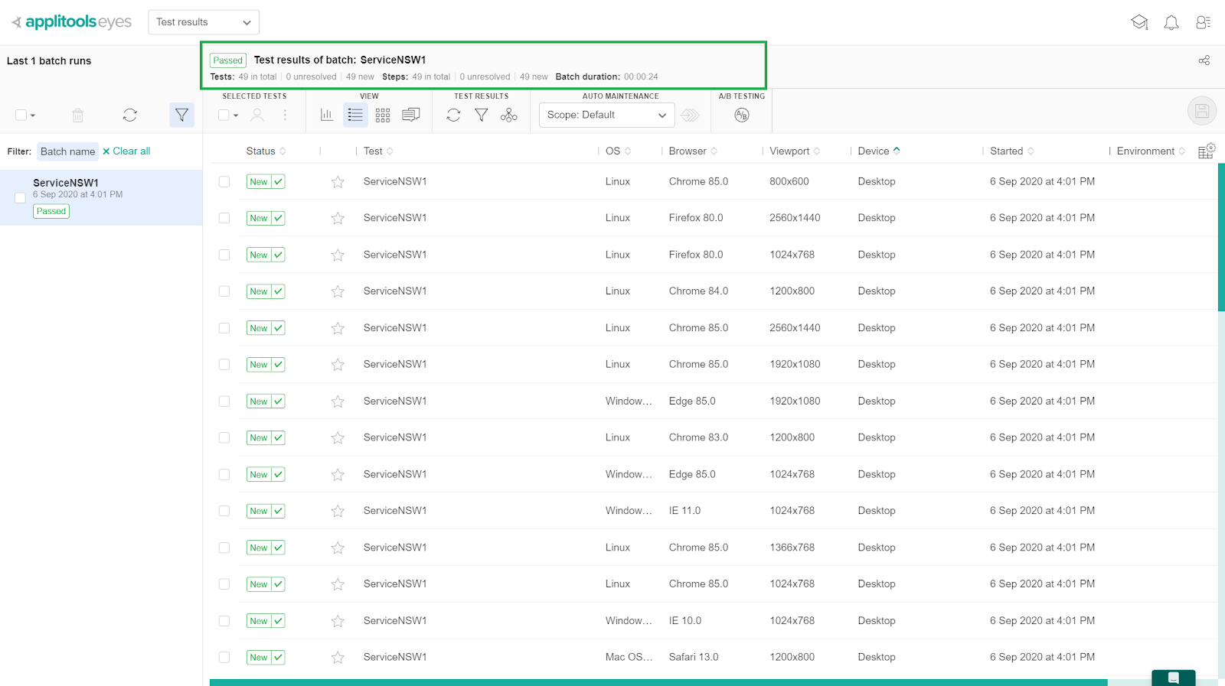
Task: Delete selected batches with trash icon
Action: point(77,115)
